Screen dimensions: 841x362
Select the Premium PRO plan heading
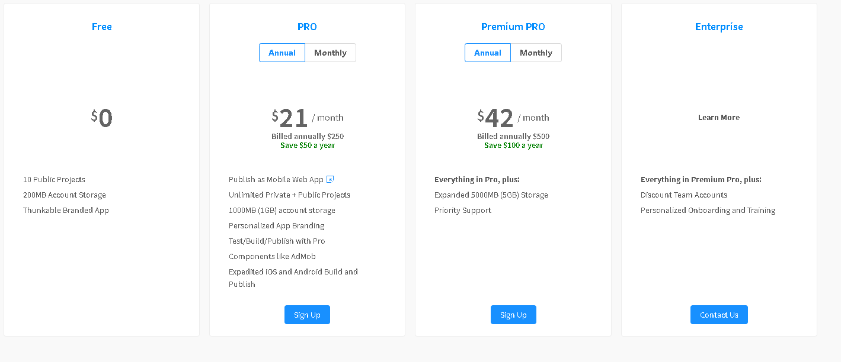click(513, 27)
